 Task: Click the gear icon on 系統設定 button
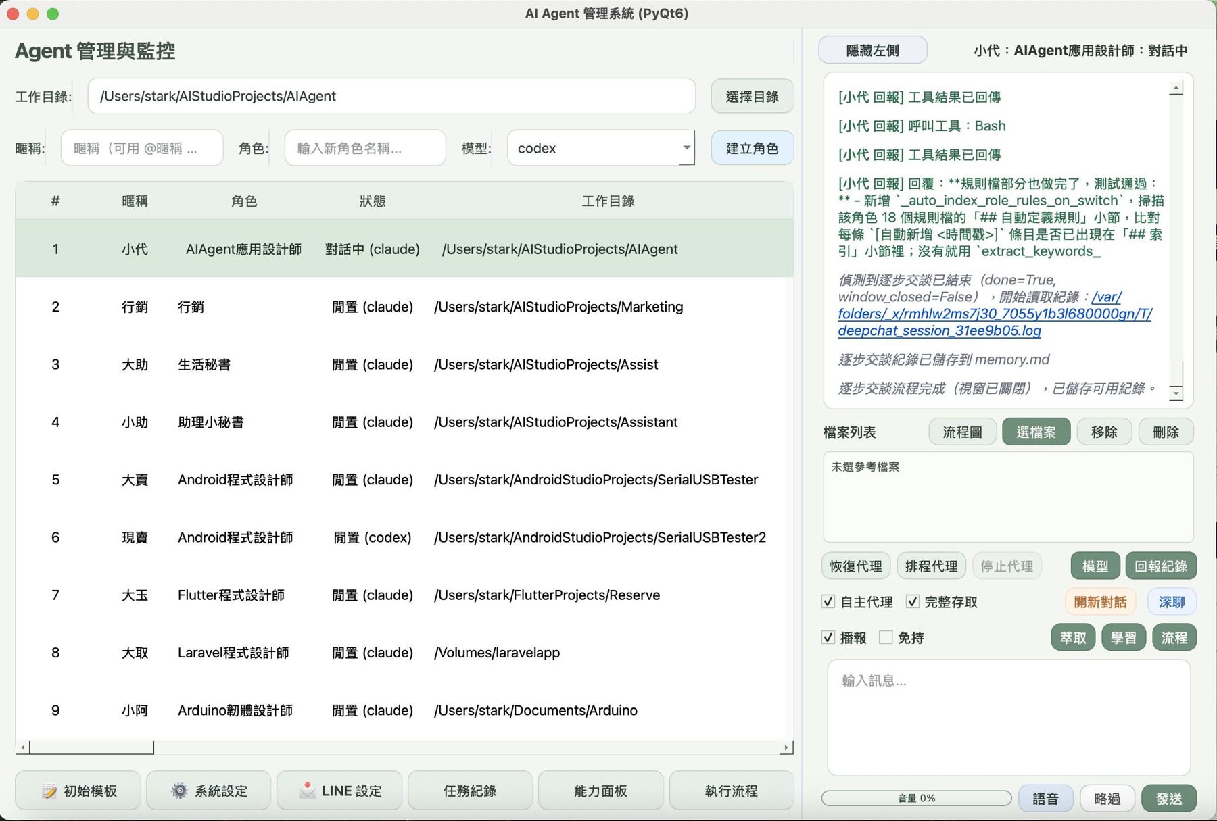click(179, 791)
